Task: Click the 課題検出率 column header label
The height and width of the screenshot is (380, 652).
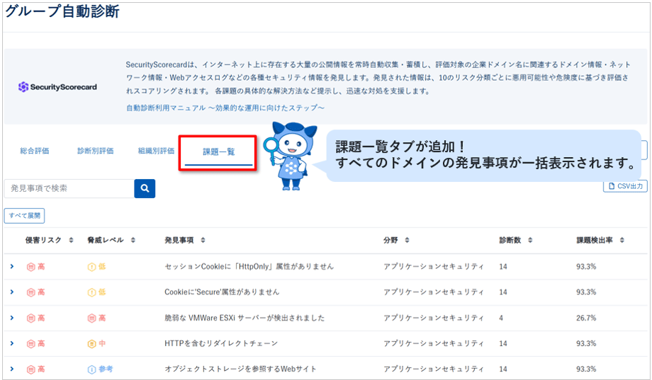Action: [594, 240]
